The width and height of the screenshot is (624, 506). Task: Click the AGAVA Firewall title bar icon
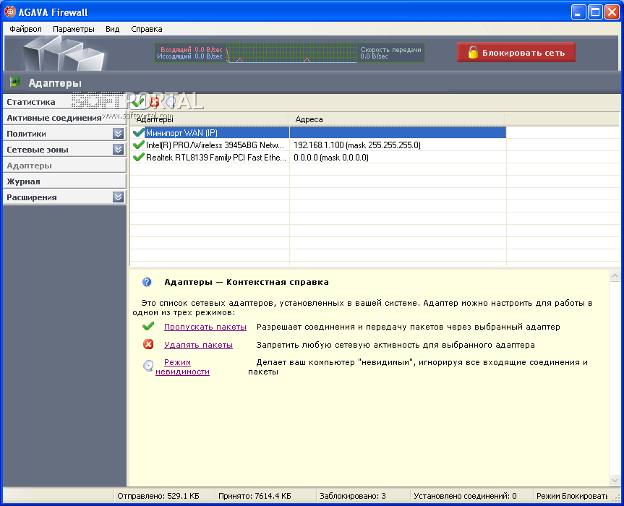pyautogui.click(x=9, y=12)
